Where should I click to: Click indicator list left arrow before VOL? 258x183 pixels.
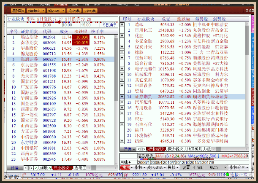point(194,167)
